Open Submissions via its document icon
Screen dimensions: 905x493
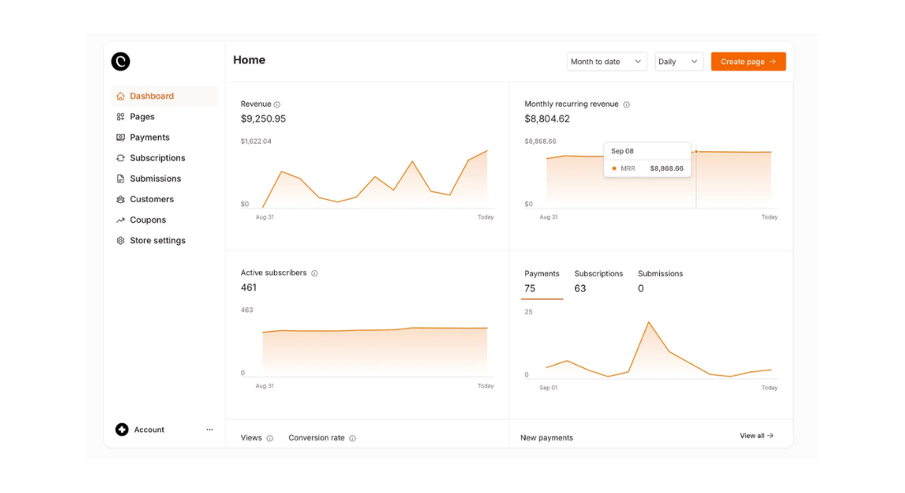(x=119, y=178)
